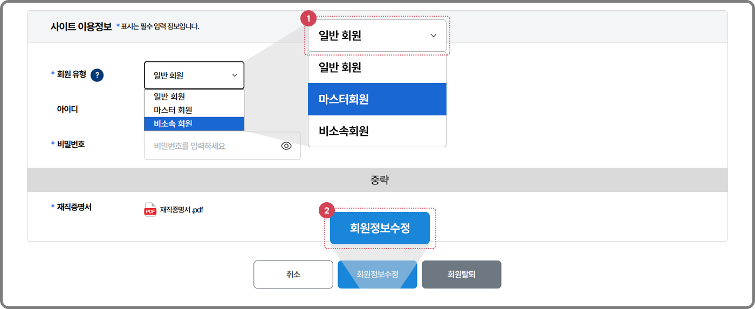This screenshot has height=309, width=755.
Task: Click the chevron arrow in the small 회원 유형 dropdown
Action: tap(235, 75)
